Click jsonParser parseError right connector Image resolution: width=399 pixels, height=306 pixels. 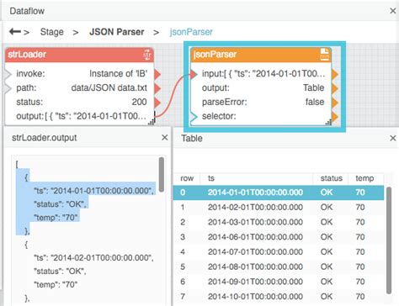pyautogui.click(x=335, y=103)
